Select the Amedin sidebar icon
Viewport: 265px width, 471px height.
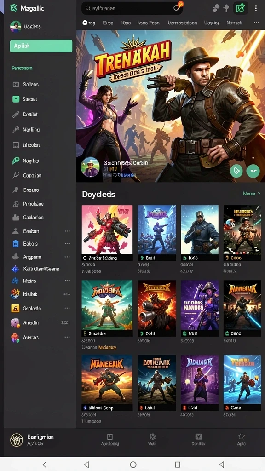(x=15, y=323)
